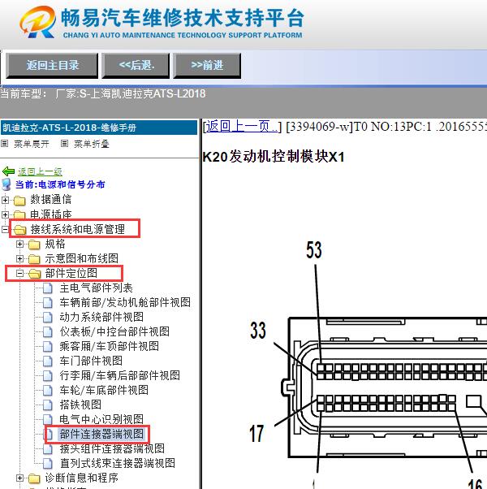Click the 部件定位图 folder icon

pyautogui.click(x=34, y=274)
